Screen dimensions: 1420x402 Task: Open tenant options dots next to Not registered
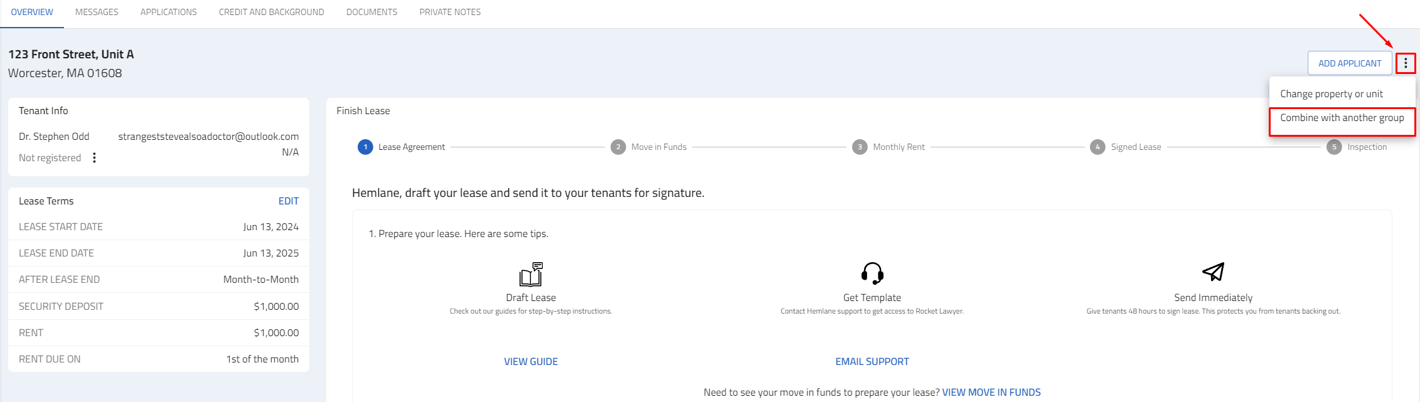[94, 157]
